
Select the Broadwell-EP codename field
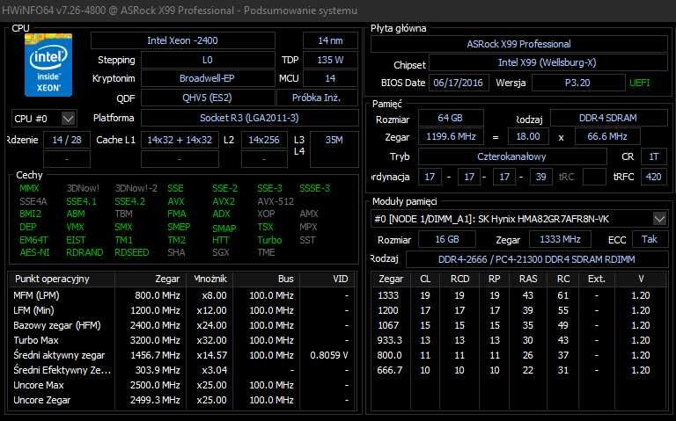208,78
